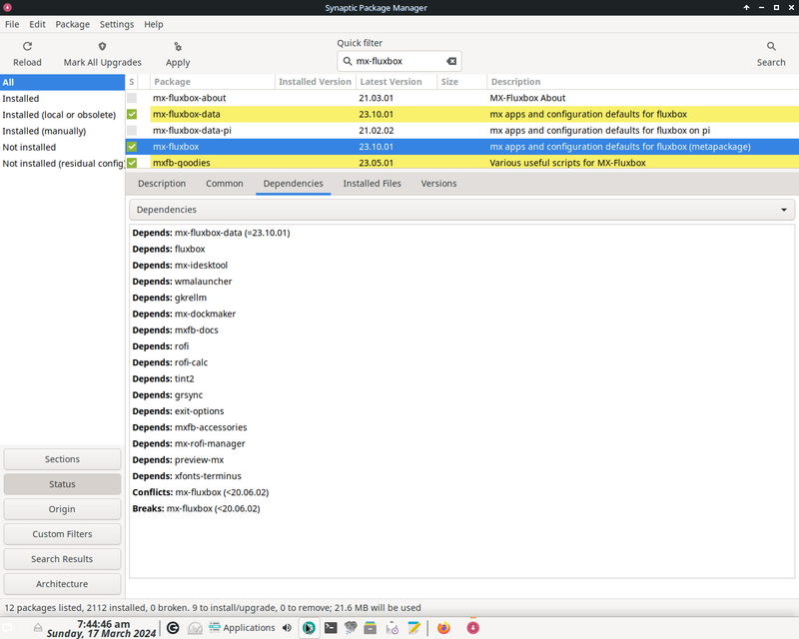Launch Firefox from the taskbar
799x639 pixels.
tap(443, 628)
